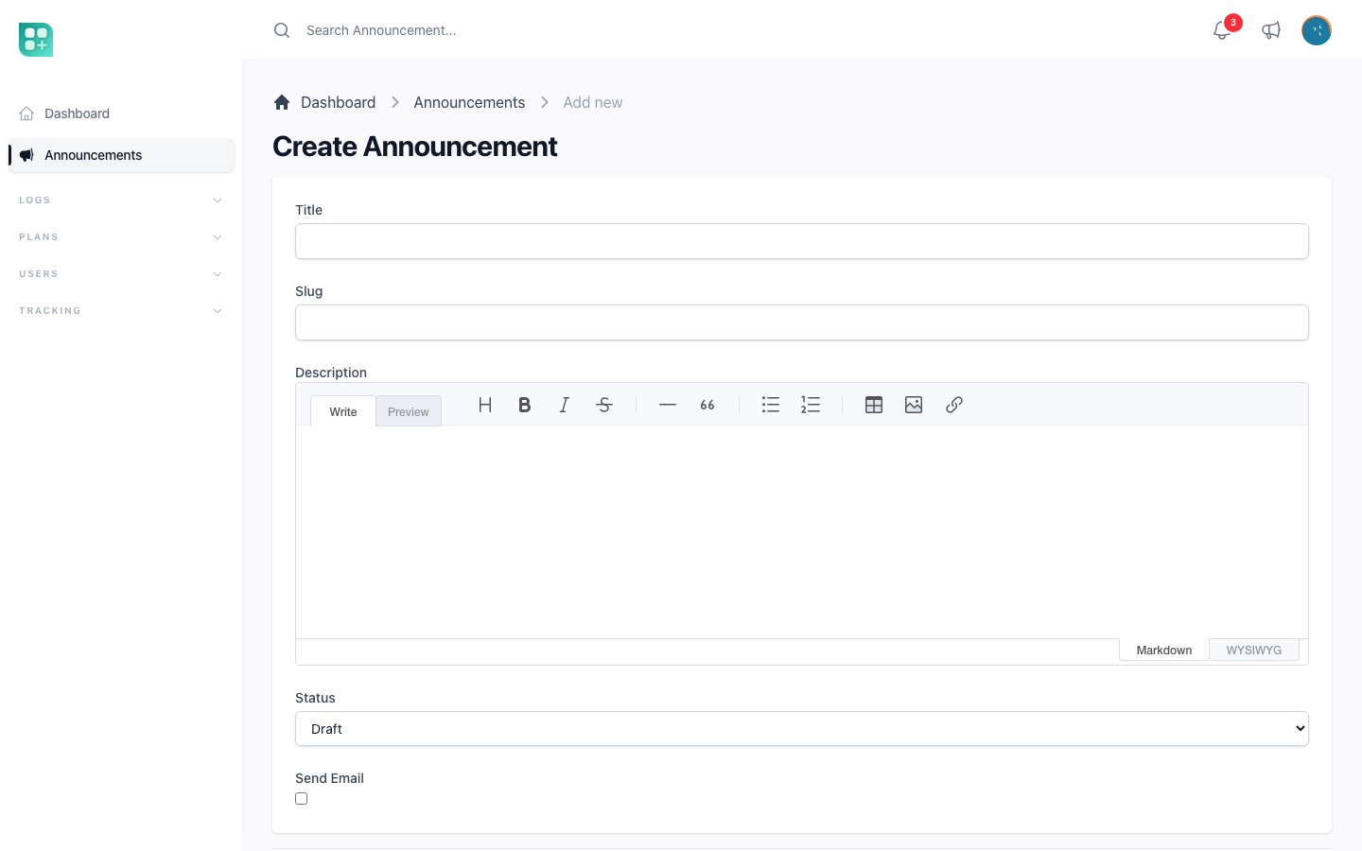Expand the Users sidebar section
Image resolution: width=1362 pixels, height=851 pixels.
(x=121, y=274)
